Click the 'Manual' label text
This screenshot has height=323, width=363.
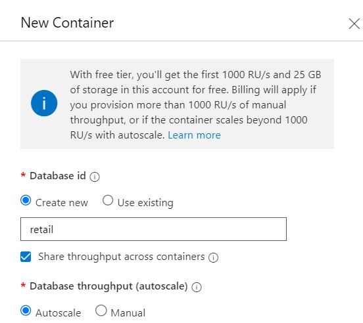[x=128, y=313]
